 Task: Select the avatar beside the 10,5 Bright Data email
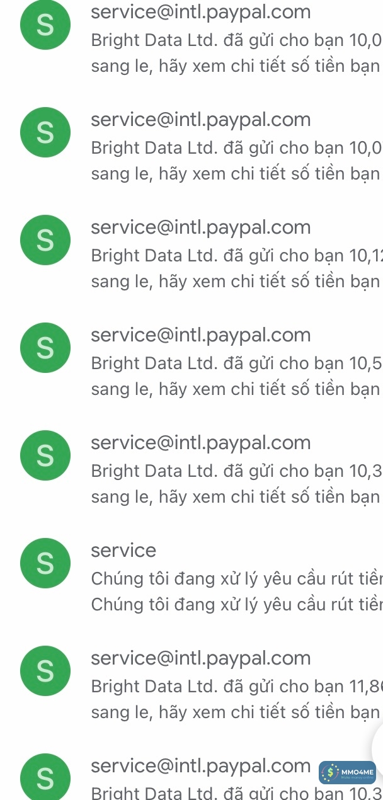tap(45, 348)
